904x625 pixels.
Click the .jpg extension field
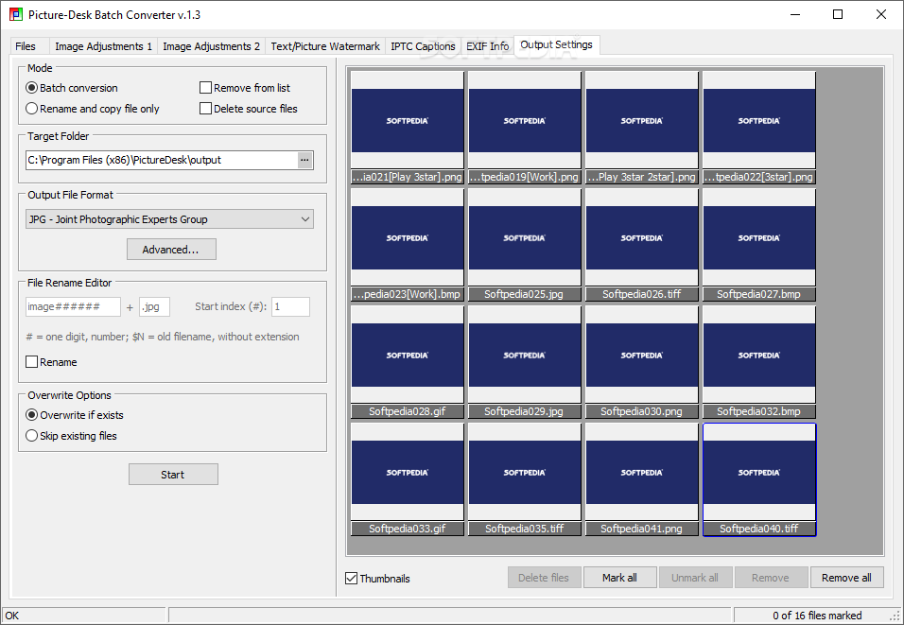(154, 306)
